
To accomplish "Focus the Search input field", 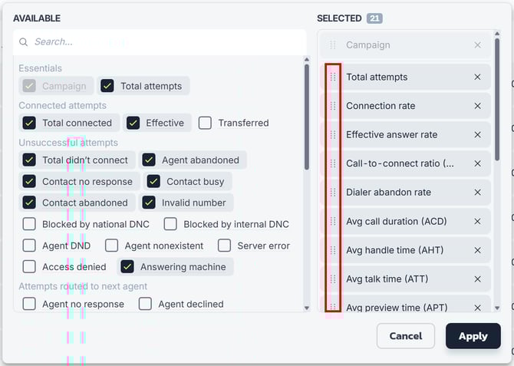I will coord(160,42).
